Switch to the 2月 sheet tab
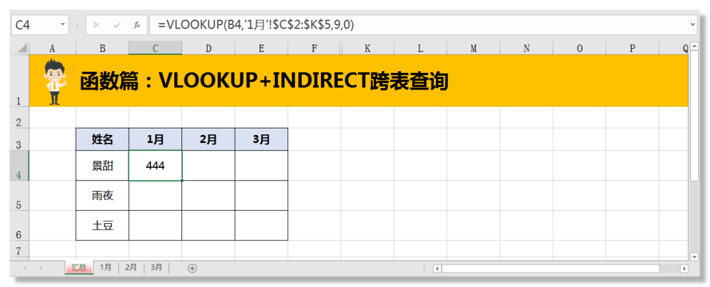This screenshot has width=710, height=287. tap(131, 267)
